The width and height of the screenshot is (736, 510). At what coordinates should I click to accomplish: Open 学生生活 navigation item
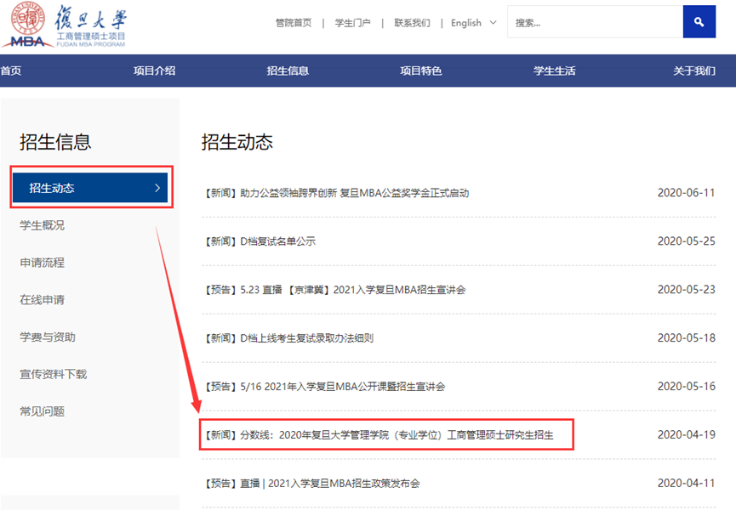click(x=554, y=71)
